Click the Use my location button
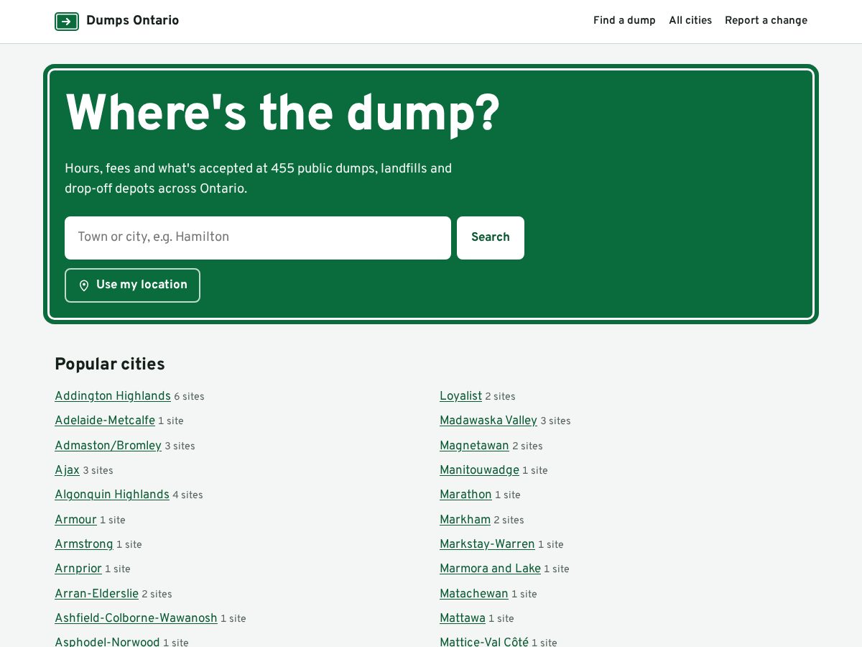The height and width of the screenshot is (647, 862). pos(132,285)
